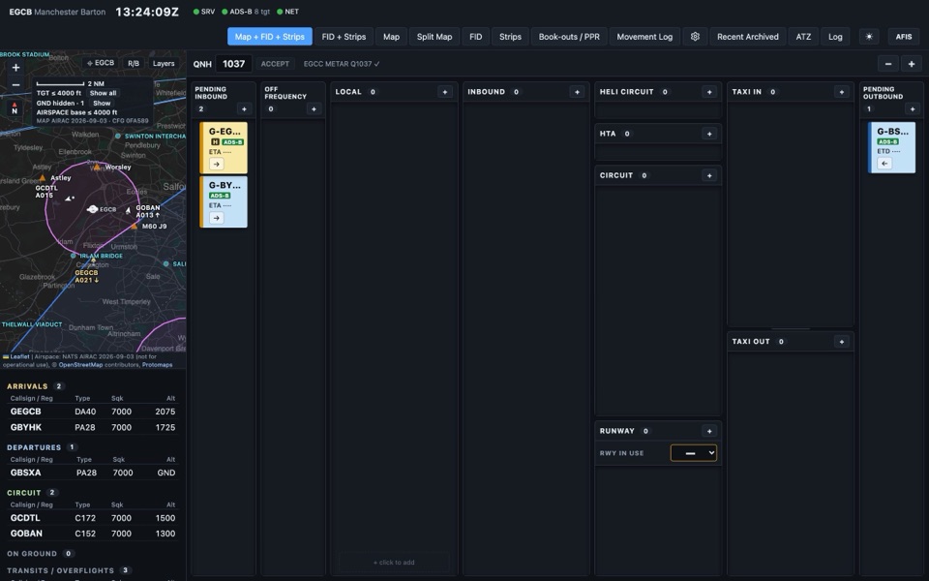
Task: Recenter the map on EGCB
Action: (101, 64)
